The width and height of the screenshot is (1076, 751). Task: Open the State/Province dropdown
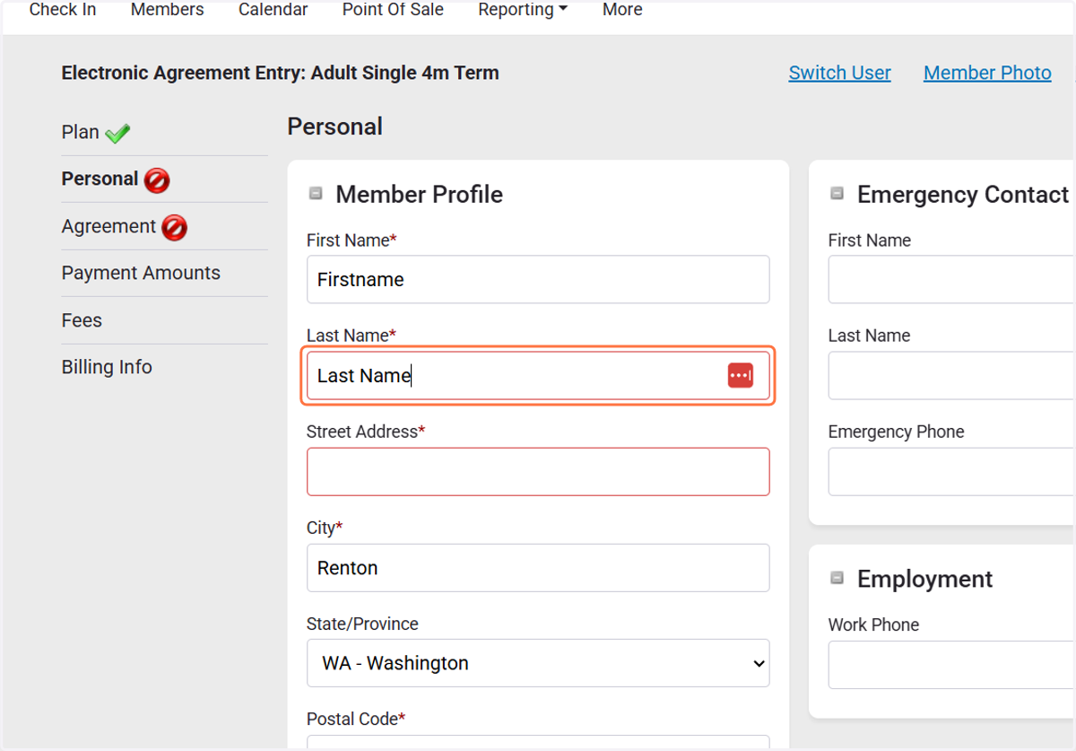tap(538, 663)
